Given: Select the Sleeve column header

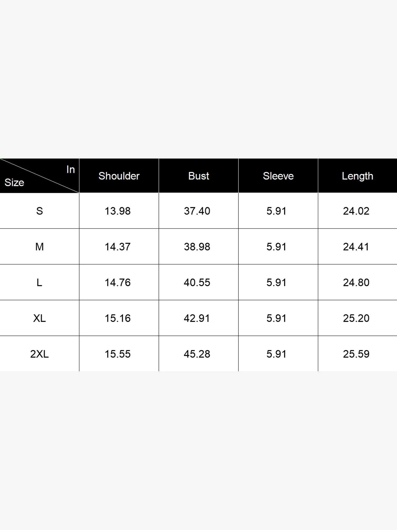Looking at the screenshot, I should [278, 176].
